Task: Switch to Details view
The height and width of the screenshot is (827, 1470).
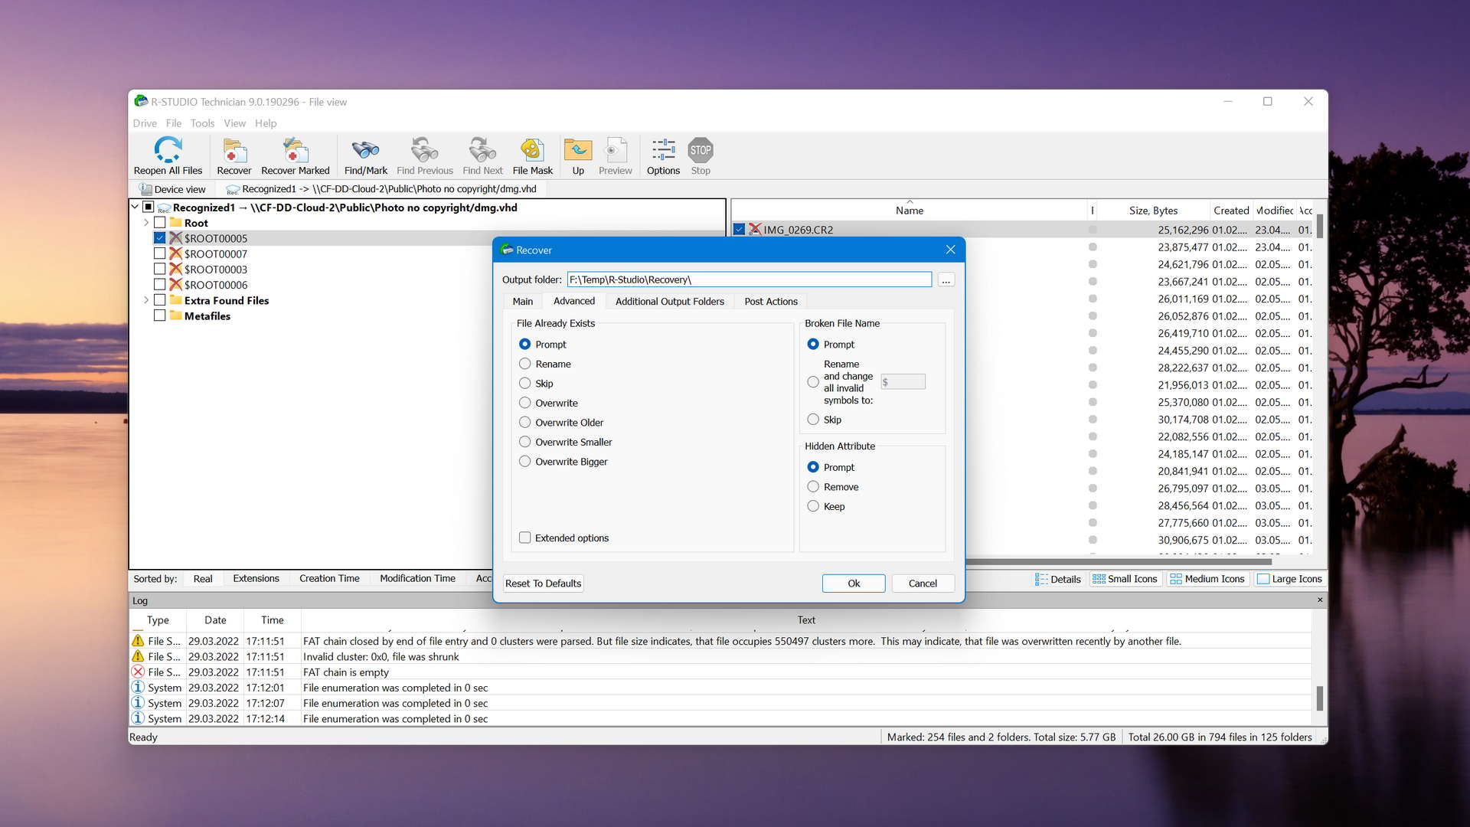Action: tap(1057, 579)
